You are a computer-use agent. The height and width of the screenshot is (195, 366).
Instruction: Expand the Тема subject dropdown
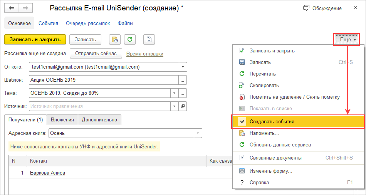point(174,93)
